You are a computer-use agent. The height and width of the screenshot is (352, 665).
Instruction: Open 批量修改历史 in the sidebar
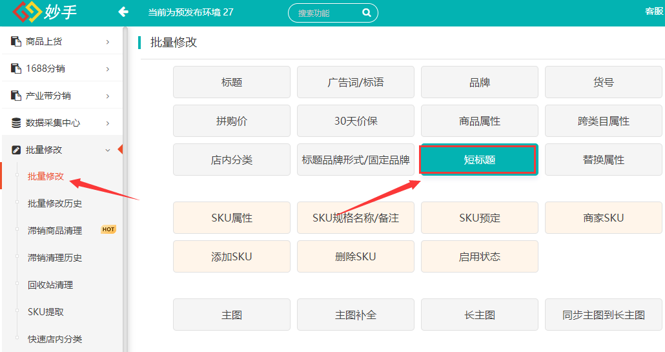(55, 203)
